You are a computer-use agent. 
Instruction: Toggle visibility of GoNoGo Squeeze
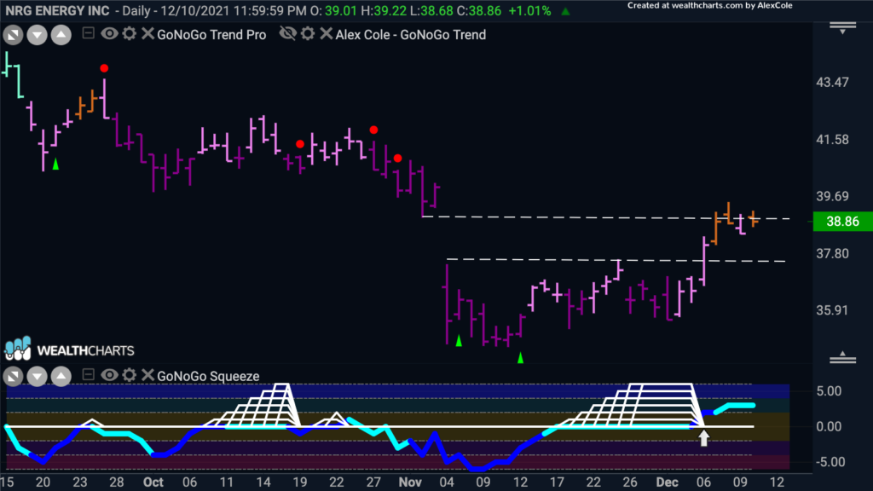pyautogui.click(x=109, y=375)
